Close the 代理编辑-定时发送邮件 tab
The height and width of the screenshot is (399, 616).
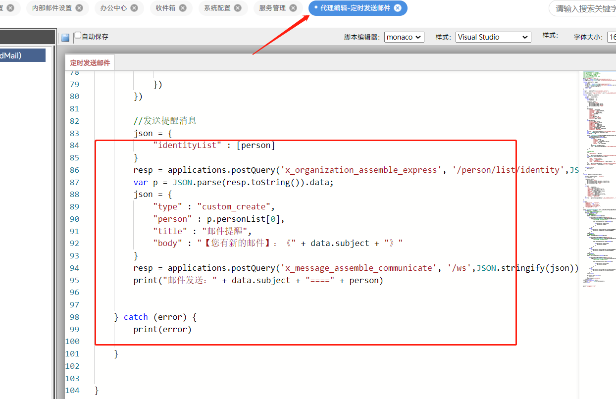pyautogui.click(x=398, y=8)
